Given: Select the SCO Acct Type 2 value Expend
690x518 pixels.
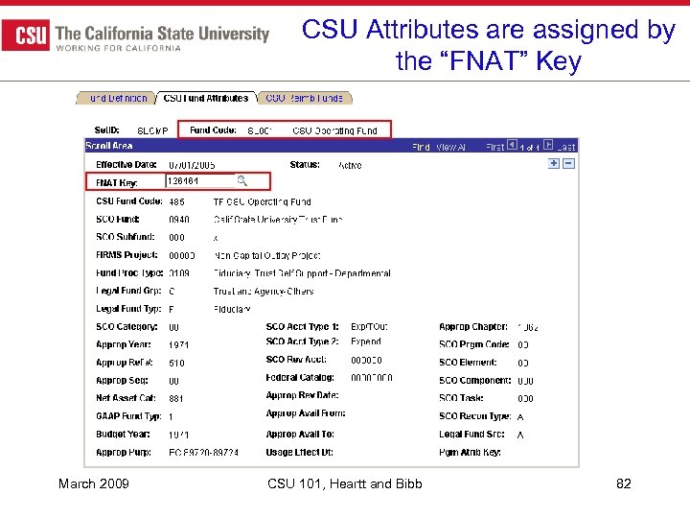Looking at the screenshot, I should pyautogui.click(x=366, y=341).
